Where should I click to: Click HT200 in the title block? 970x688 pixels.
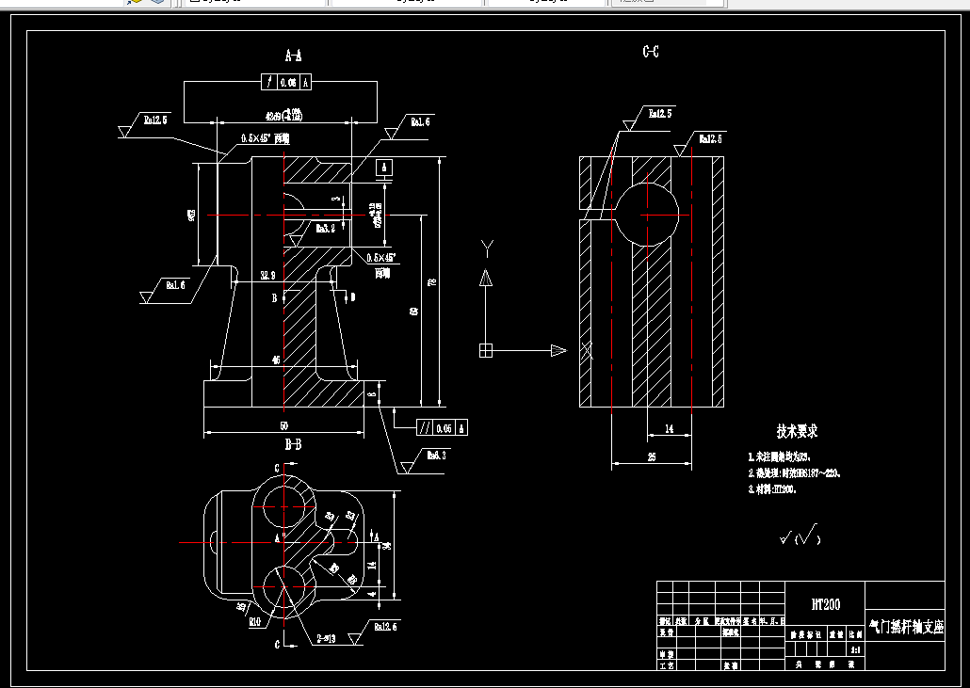[826, 604]
